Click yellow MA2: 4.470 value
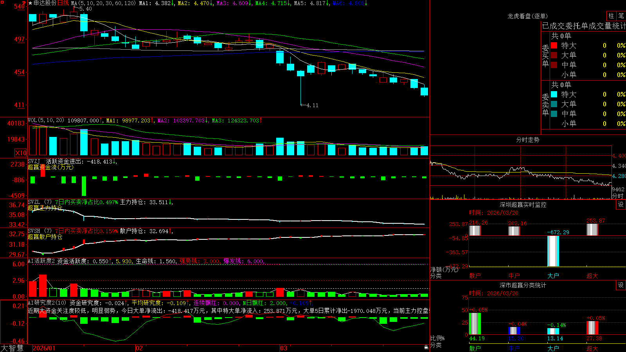 (195, 3)
